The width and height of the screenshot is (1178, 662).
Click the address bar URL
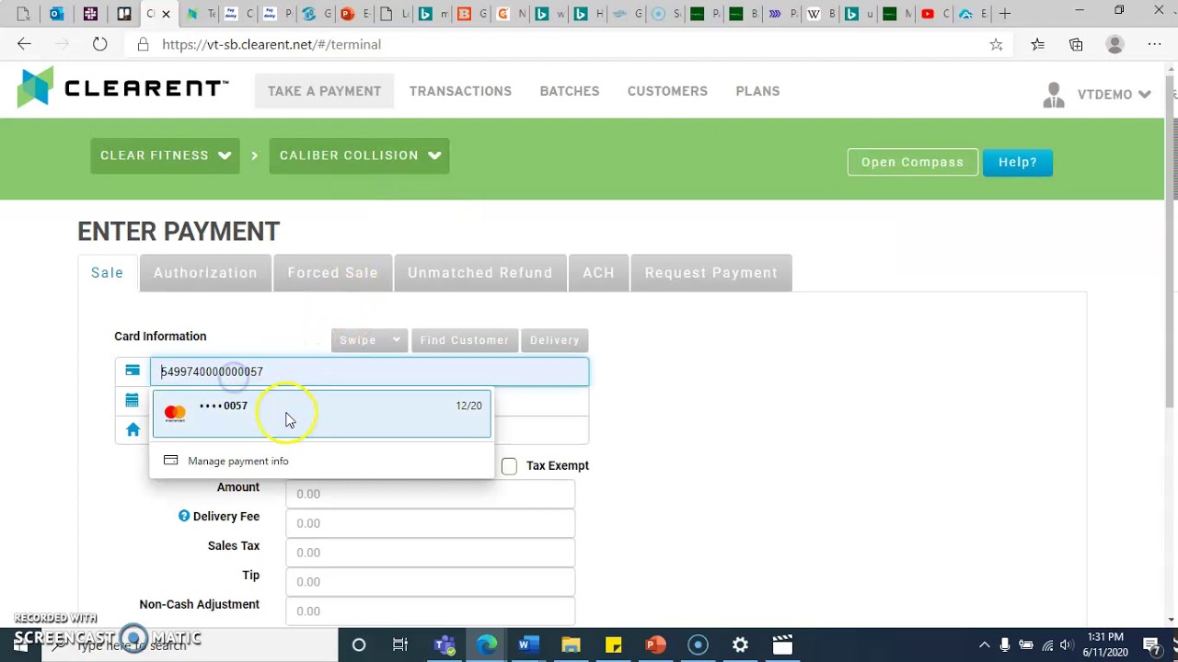click(271, 44)
